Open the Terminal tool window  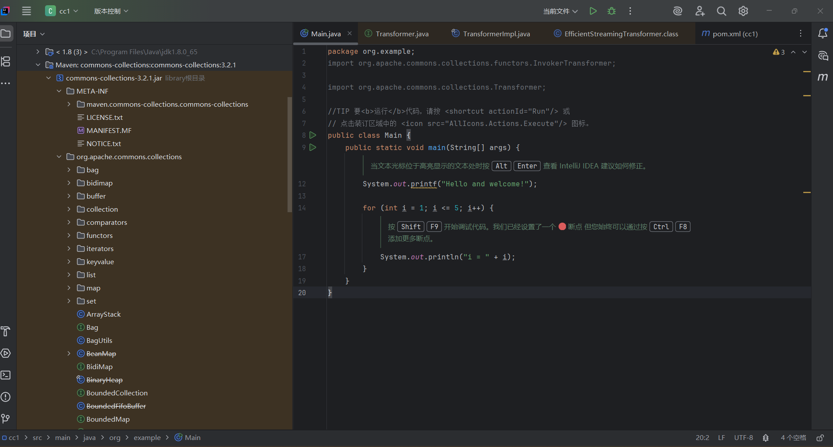pos(6,375)
